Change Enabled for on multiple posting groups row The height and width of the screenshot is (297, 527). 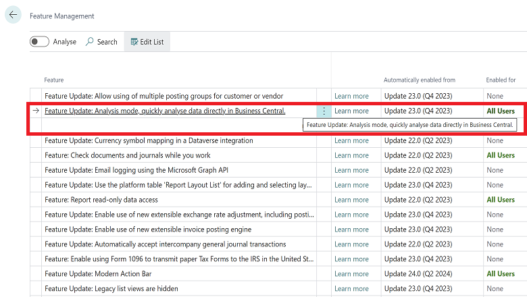click(x=495, y=96)
